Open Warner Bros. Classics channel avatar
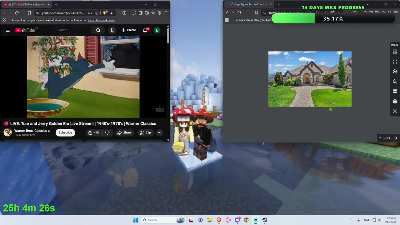Image resolution: width=400 pixels, height=225 pixels. (x=8, y=132)
